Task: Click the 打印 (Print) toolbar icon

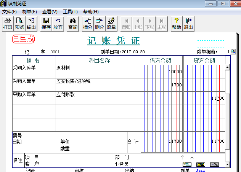Action: click(x=8, y=24)
